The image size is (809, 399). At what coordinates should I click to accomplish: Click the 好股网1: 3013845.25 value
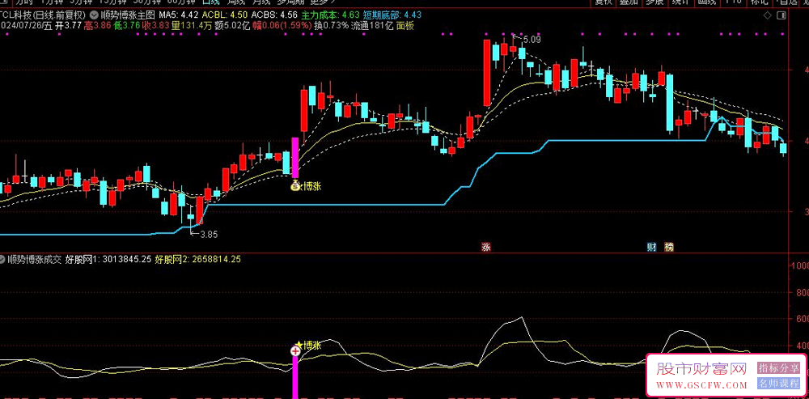[108, 261]
